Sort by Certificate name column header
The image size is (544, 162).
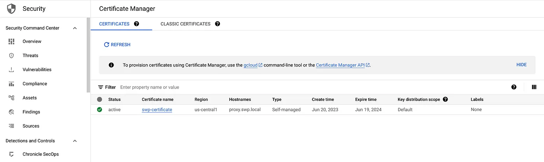pos(157,99)
